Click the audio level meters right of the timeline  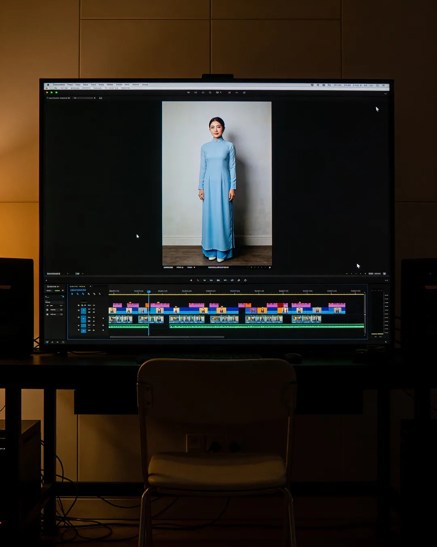pyautogui.click(x=377, y=312)
